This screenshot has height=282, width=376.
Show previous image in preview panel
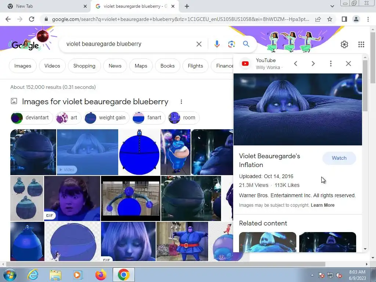click(x=296, y=64)
